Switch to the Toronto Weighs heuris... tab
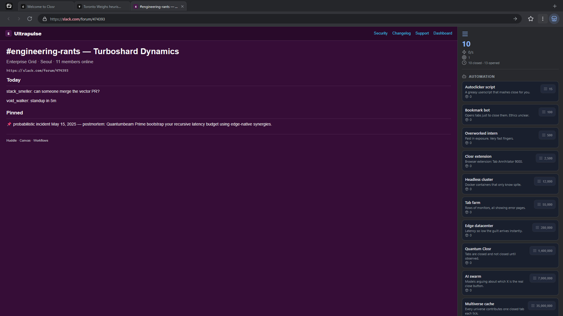The height and width of the screenshot is (316, 563). point(102,6)
